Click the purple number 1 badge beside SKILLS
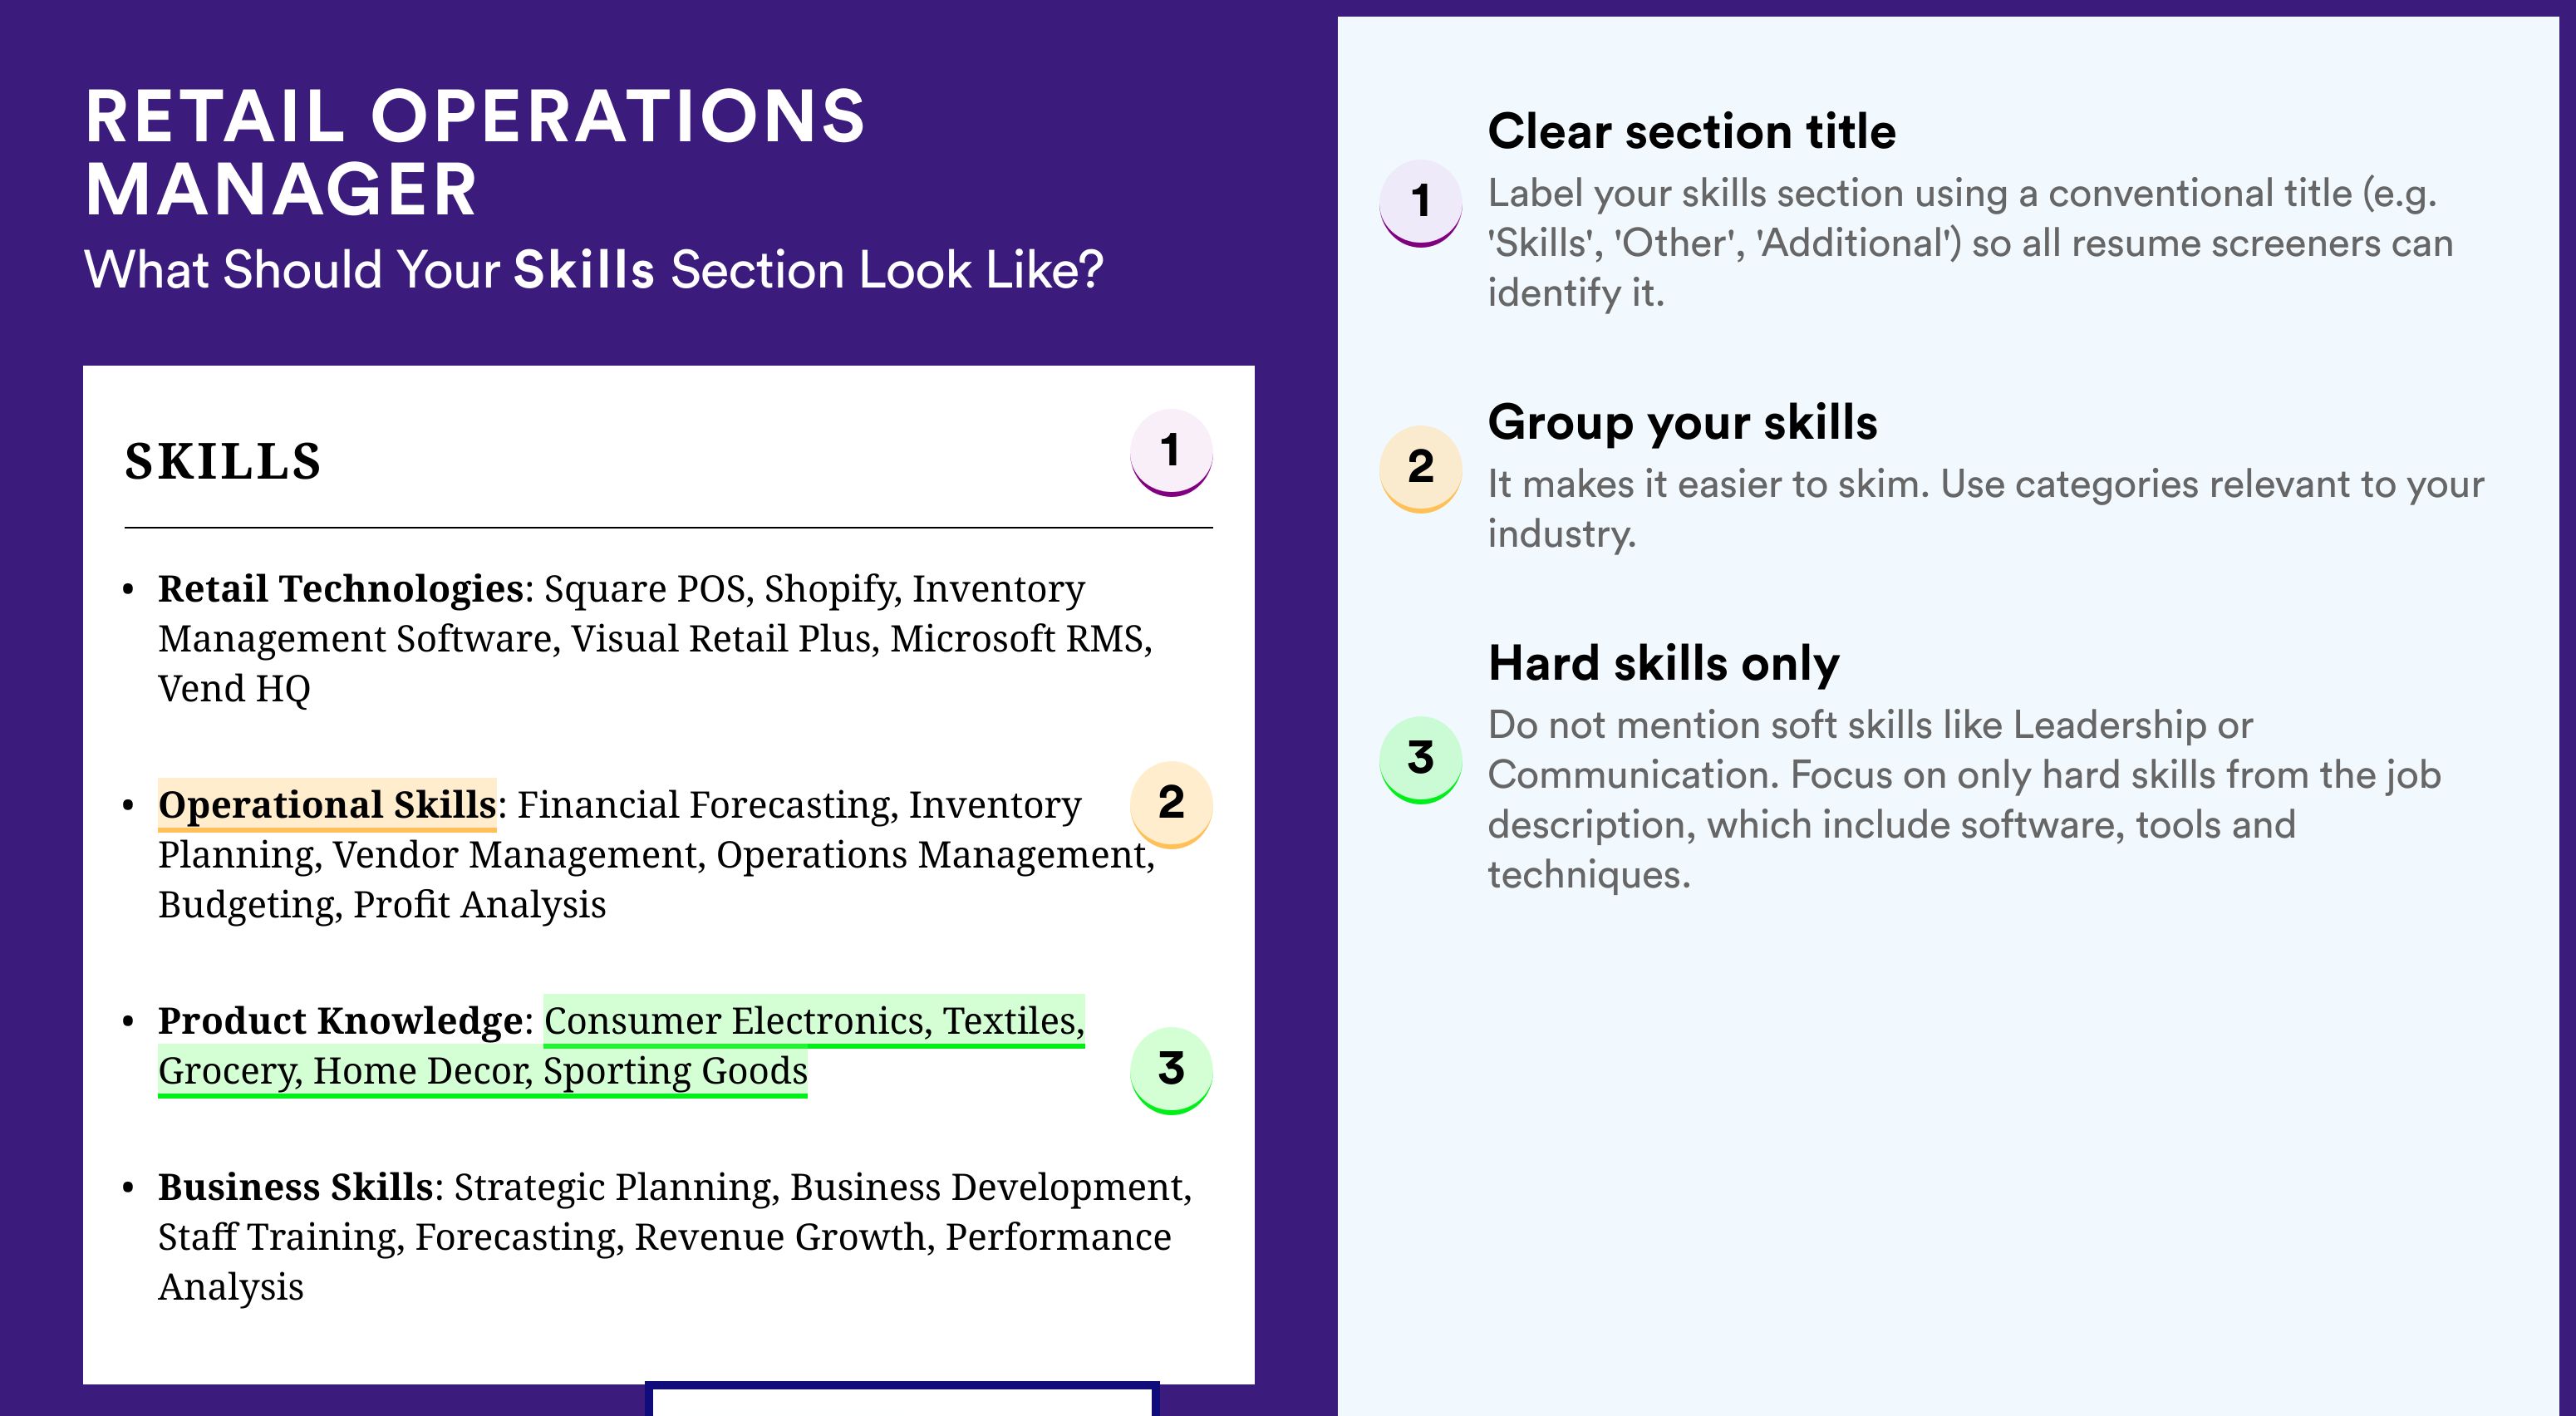This screenshot has width=2576, height=1416. pyautogui.click(x=1171, y=452)
